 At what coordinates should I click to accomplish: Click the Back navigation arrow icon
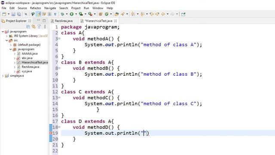[x=163, y=14]
